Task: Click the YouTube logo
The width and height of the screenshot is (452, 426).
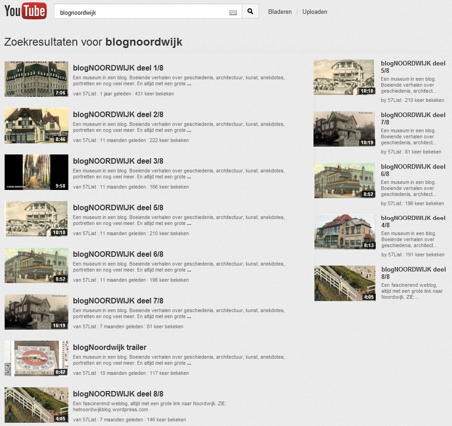Action: click(x=25, y=12)
